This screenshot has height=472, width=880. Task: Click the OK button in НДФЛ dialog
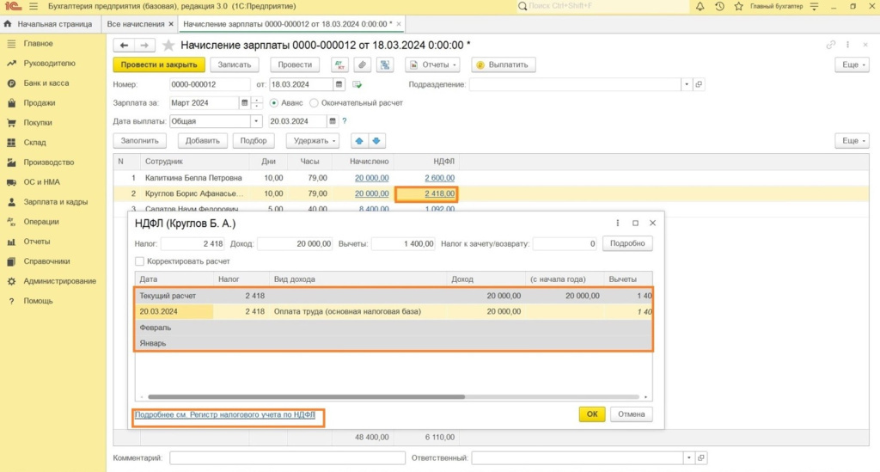point(591,414)
